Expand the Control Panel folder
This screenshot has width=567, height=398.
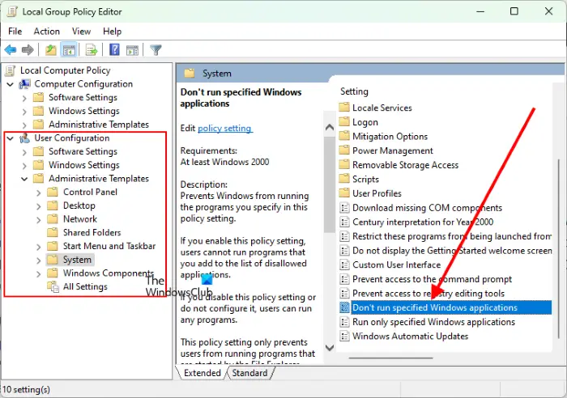pos(39,193)
